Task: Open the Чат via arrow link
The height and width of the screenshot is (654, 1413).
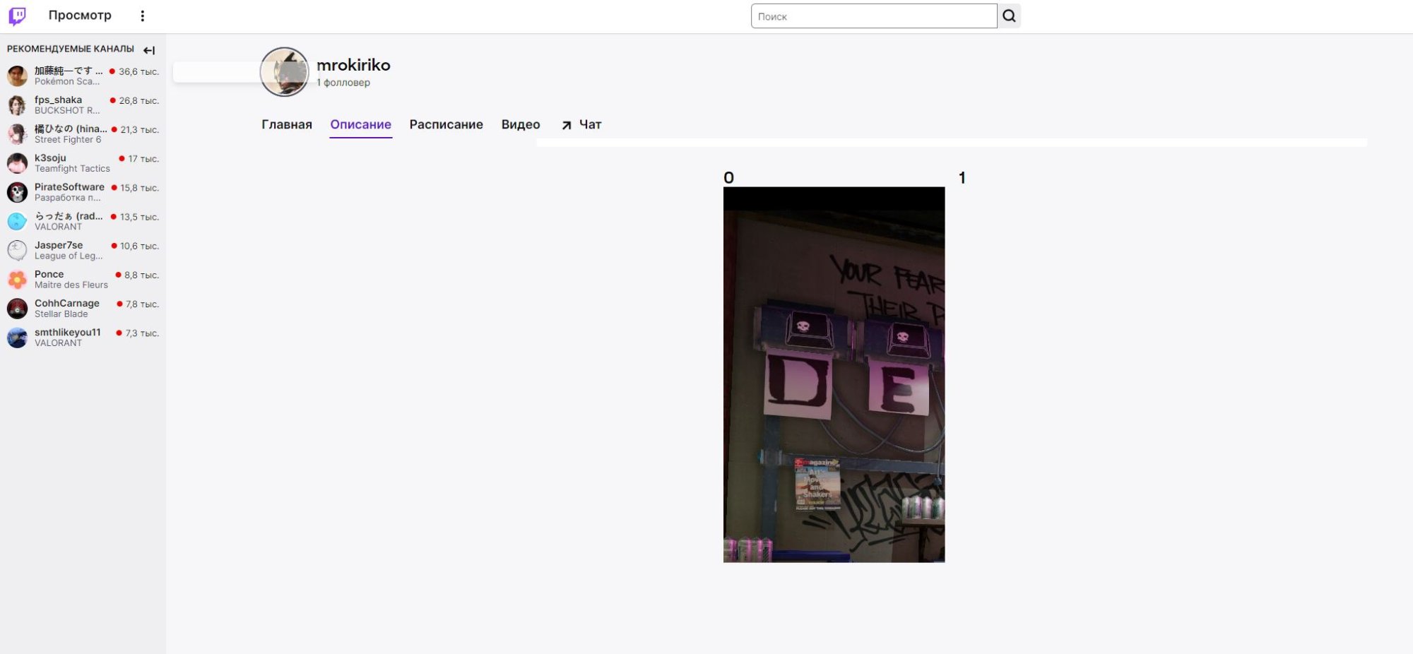Action: coord(581,124)
